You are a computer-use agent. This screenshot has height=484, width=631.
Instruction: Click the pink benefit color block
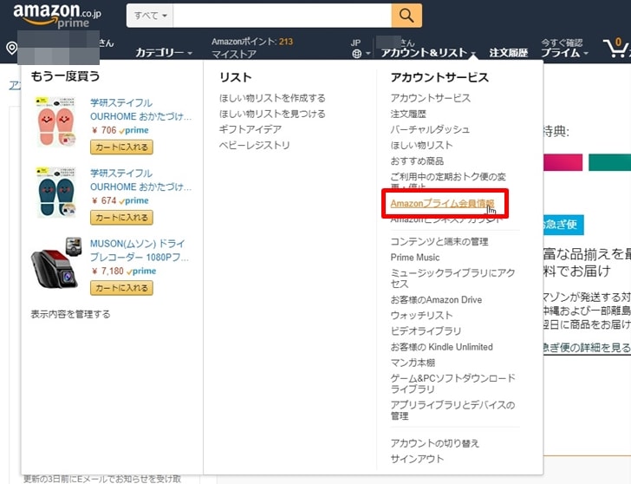(x=563, y=162)
